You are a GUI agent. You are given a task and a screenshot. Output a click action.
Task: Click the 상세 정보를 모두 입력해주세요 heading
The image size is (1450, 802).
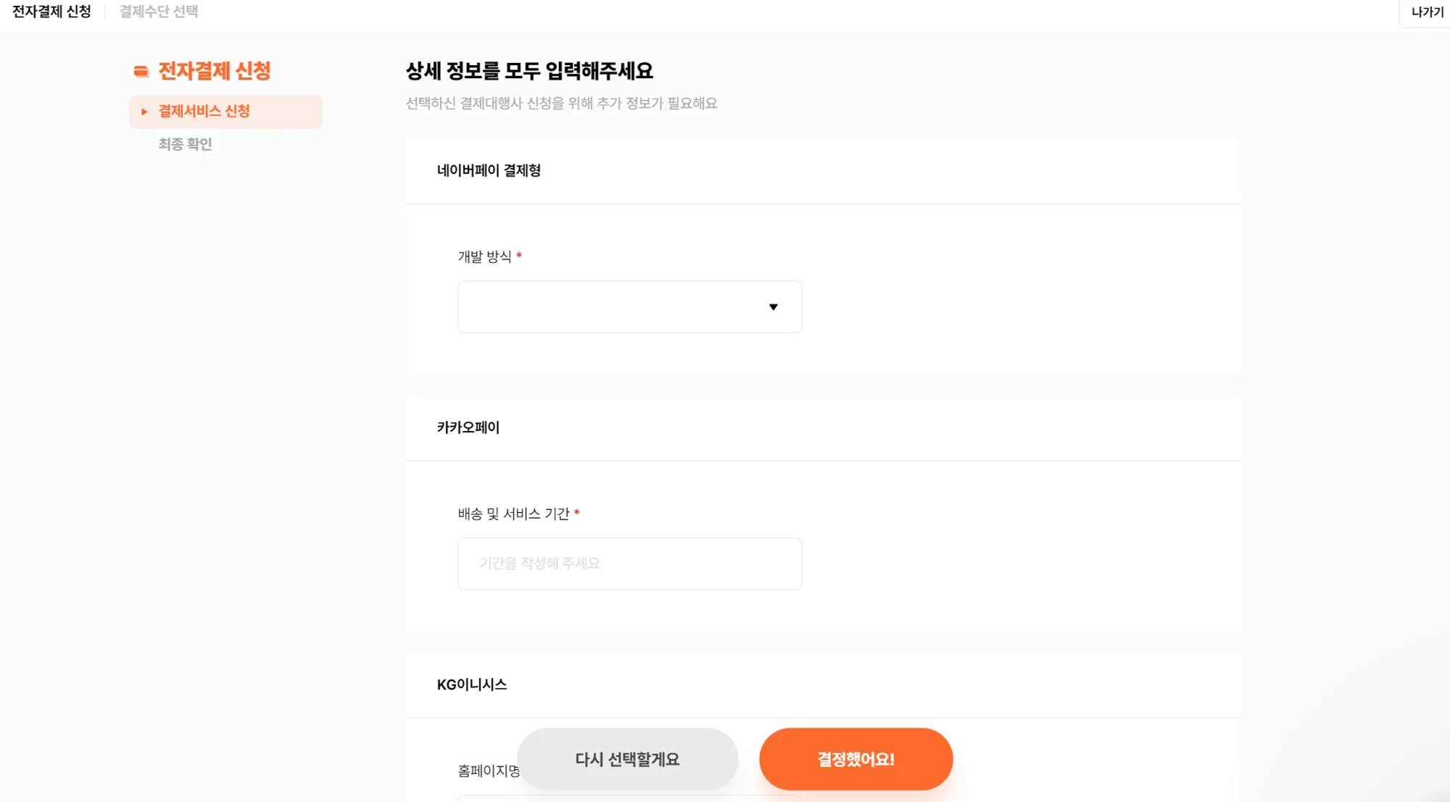pos(529,71)
